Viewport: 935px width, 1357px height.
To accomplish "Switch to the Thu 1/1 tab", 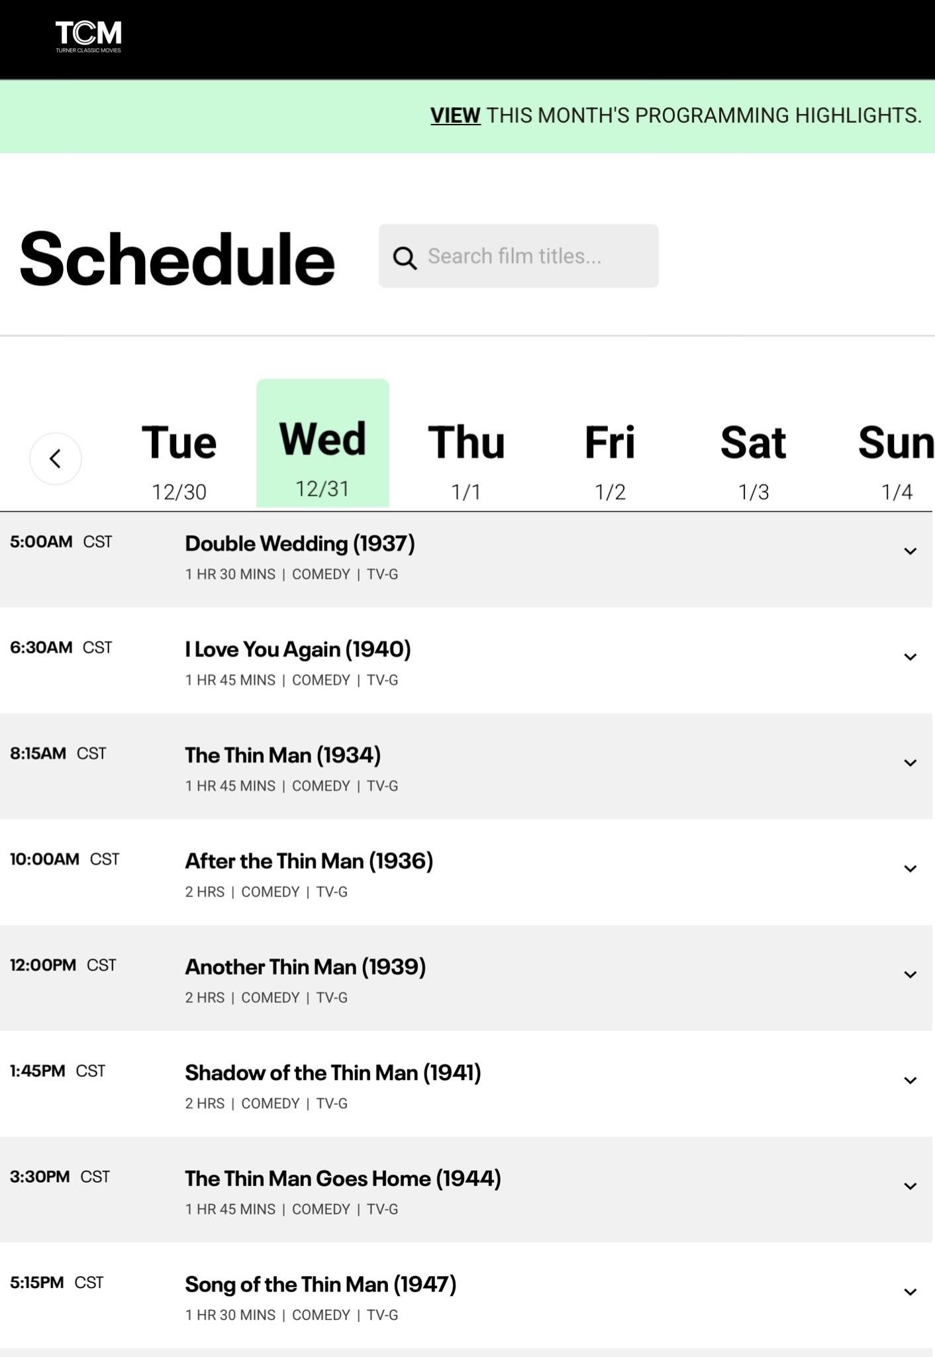I will [x=466, y=458].
